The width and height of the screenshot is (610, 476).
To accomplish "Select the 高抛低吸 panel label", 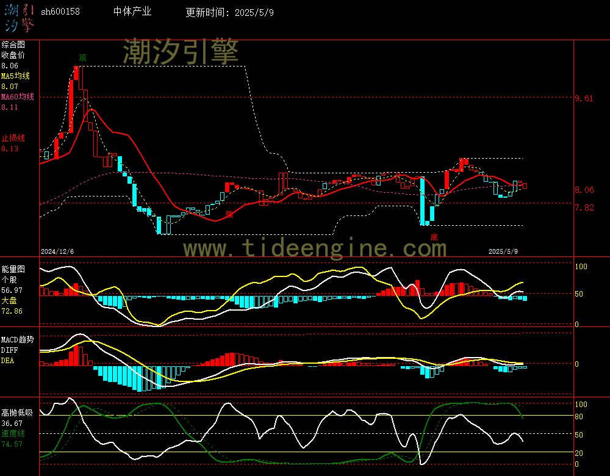I will (16, 413).
